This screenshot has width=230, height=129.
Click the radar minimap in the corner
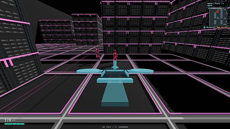(218, 17)
